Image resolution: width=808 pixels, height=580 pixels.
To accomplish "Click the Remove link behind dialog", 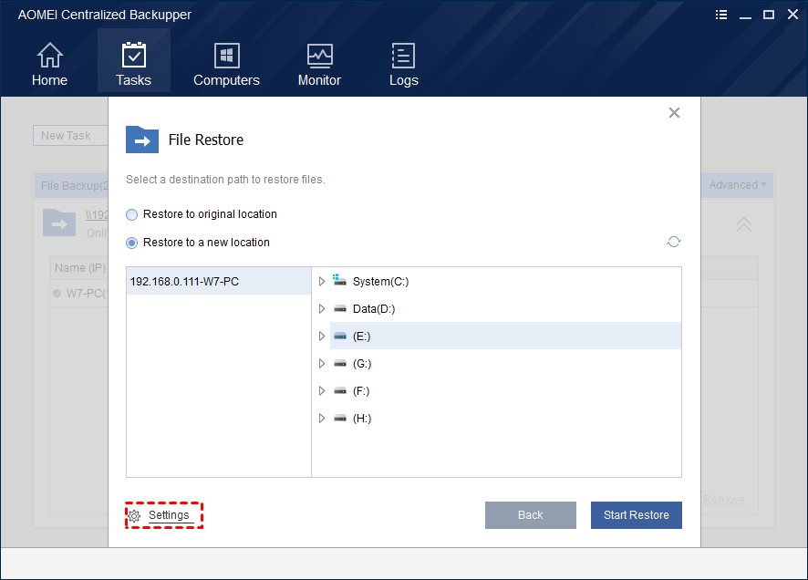I will click(x=724, y=500).
